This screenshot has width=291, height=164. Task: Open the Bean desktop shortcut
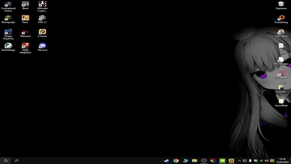[25, 5]
